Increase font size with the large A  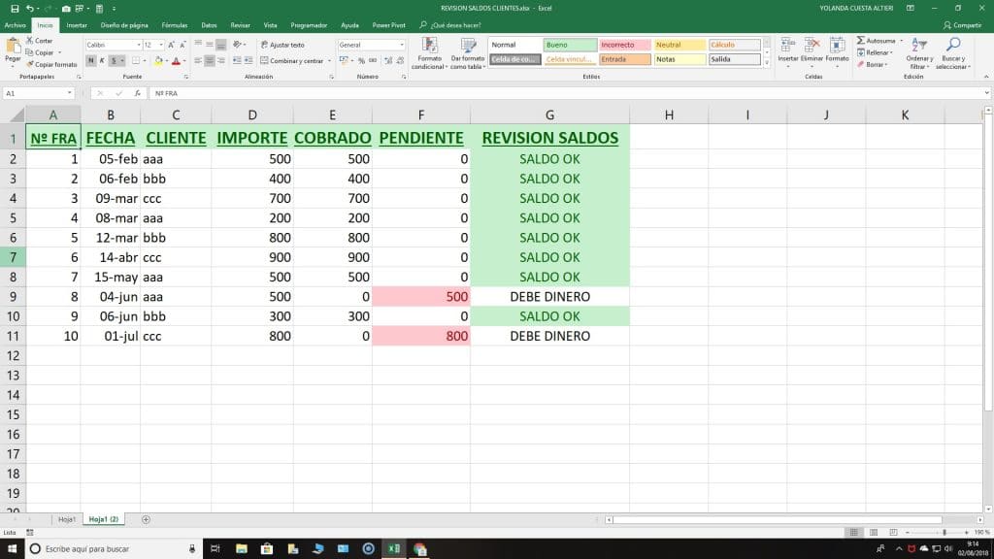coord(171,45)
